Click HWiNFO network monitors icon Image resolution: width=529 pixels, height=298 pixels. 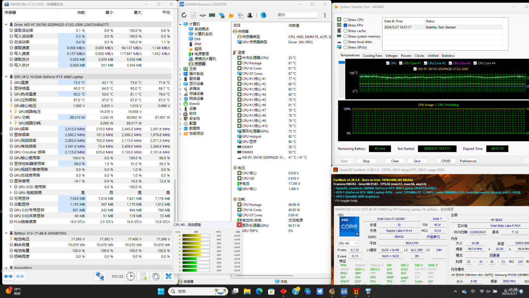click(x=100, y=276)
